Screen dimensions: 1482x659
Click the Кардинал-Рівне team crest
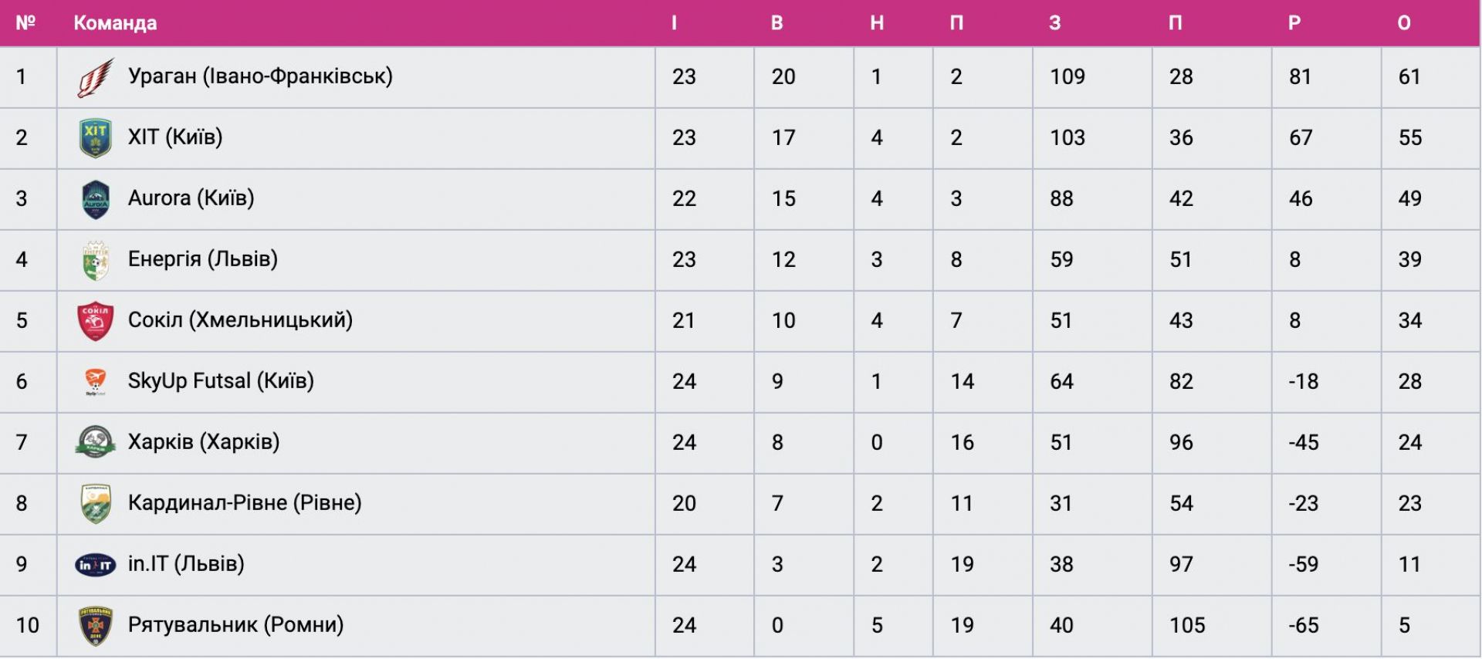[96, 503]
